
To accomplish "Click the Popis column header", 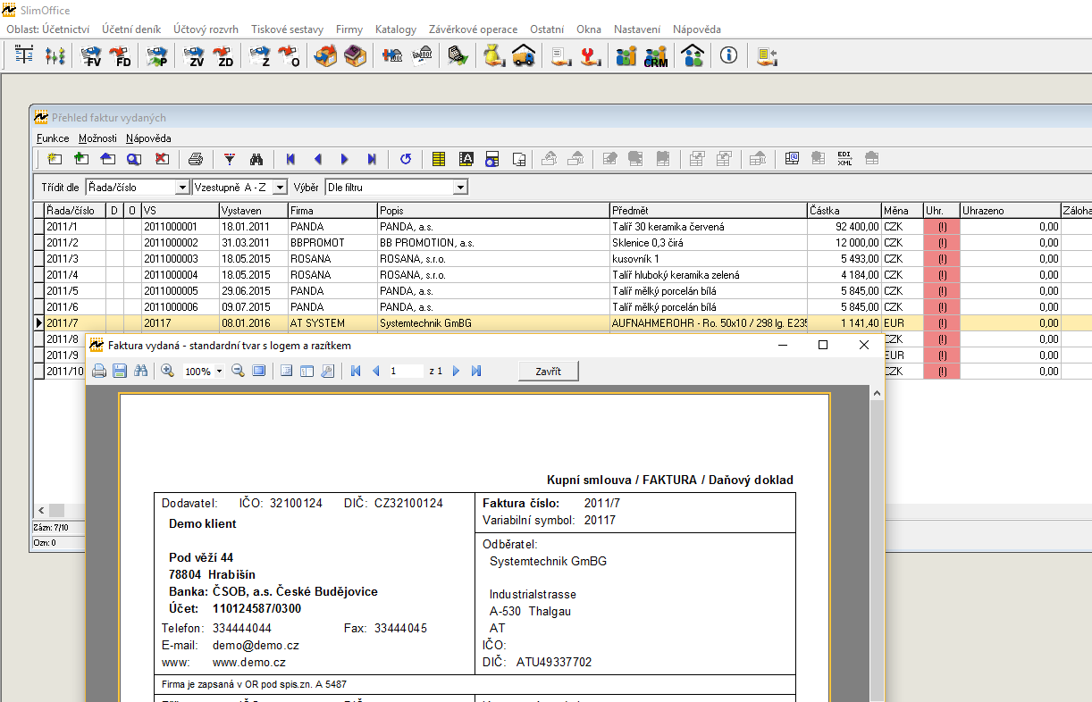I will pyautogui.click(x=493, y=211).
